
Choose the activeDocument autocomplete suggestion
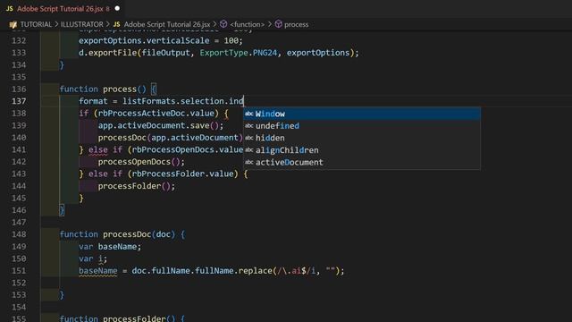pyautogui.click(x=362, y=162)
